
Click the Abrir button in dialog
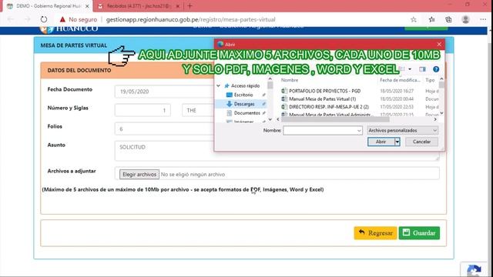(381, 142)
